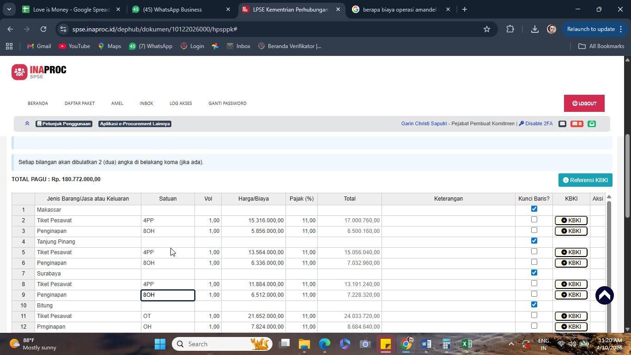The height and width of the screenshot is (355, 631).
Task: Uncheck Kunci Baris for Tanjung Pinang row
Action: click(x=534, y=241)
